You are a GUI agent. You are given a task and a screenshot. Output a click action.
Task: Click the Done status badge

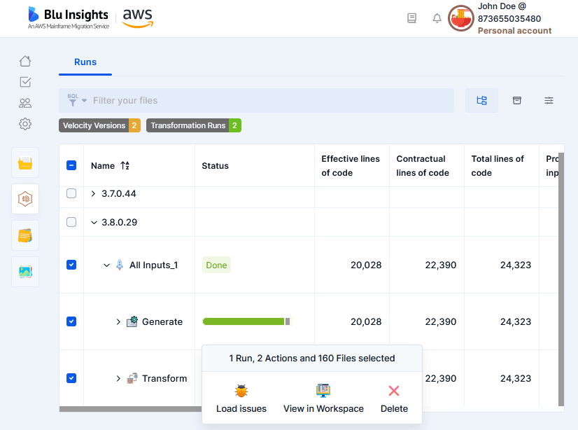click(x=216, y=265)
